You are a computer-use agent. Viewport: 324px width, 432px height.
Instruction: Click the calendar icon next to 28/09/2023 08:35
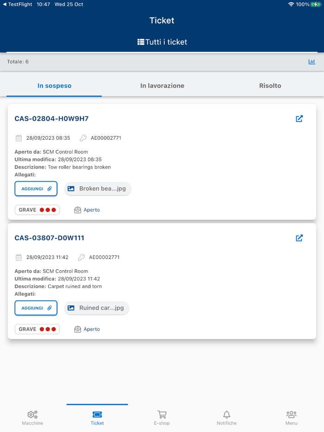coord(18,138)
